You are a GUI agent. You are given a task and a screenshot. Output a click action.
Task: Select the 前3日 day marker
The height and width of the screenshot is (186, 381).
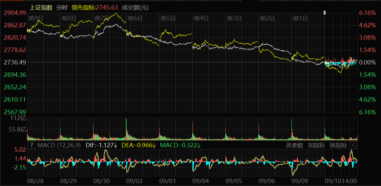tap(234, 18)
